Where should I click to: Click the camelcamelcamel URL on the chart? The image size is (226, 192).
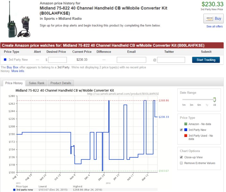click(x=123, y=94)
